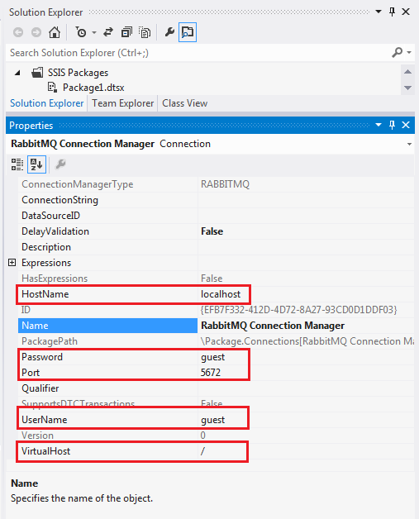Open the search options dropdown arrow

click(x=409, y=52)
